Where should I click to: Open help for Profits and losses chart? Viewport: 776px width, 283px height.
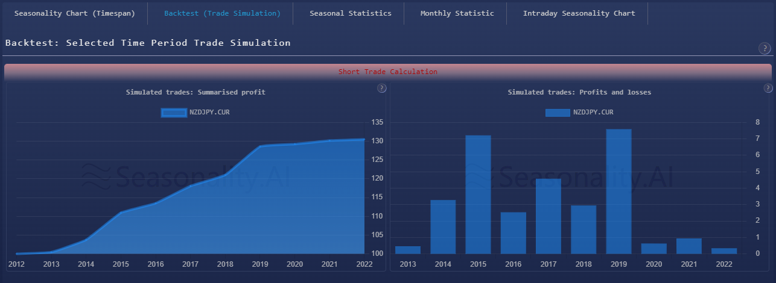768,89
